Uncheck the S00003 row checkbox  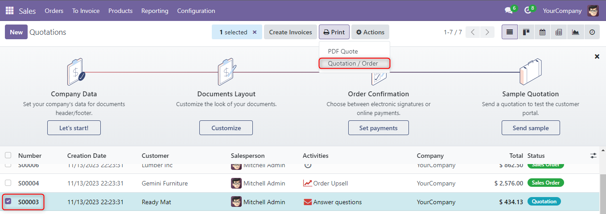[8, 202]
